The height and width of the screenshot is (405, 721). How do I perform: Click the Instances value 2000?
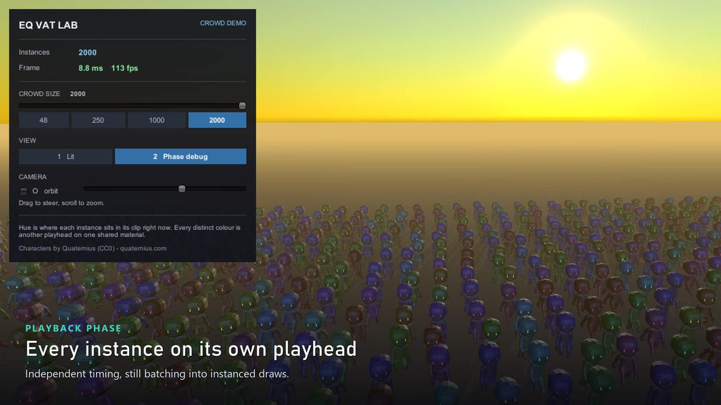click(88, 52)
